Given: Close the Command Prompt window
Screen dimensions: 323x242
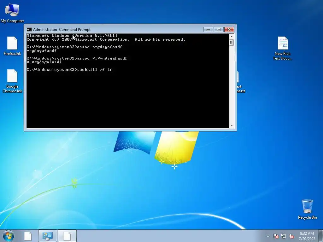Looking at the screenshot, I should [229, 30].
